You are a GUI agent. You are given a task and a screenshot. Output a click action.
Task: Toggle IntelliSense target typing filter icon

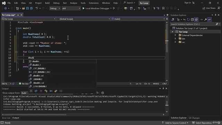point(31,91)
